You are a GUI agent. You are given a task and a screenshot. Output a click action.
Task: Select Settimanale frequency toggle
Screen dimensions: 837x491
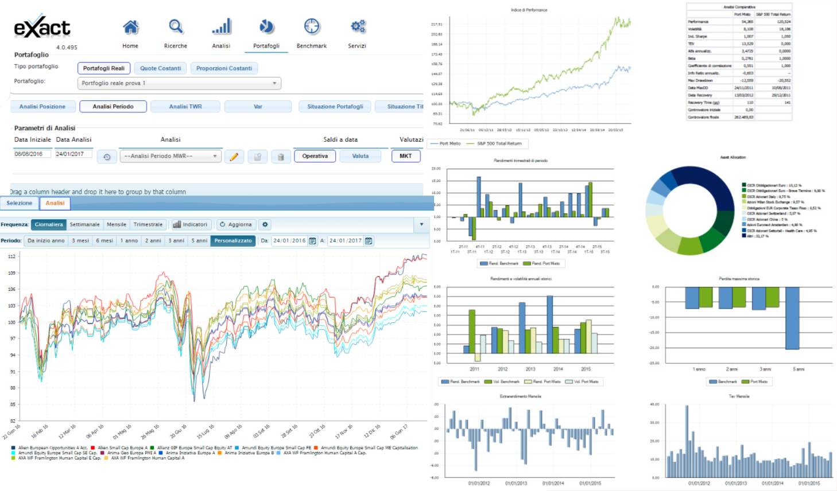(x=85, y=225)
